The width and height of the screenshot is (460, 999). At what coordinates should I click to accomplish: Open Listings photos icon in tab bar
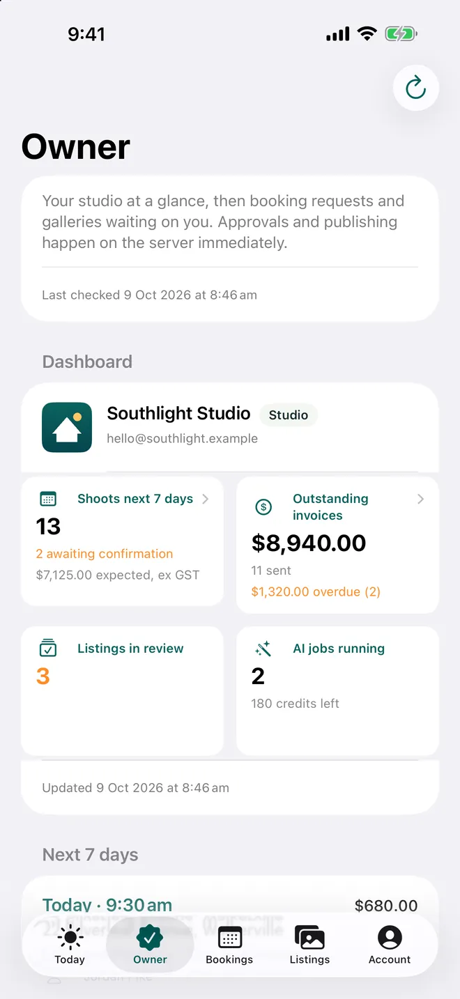point(309,938)
